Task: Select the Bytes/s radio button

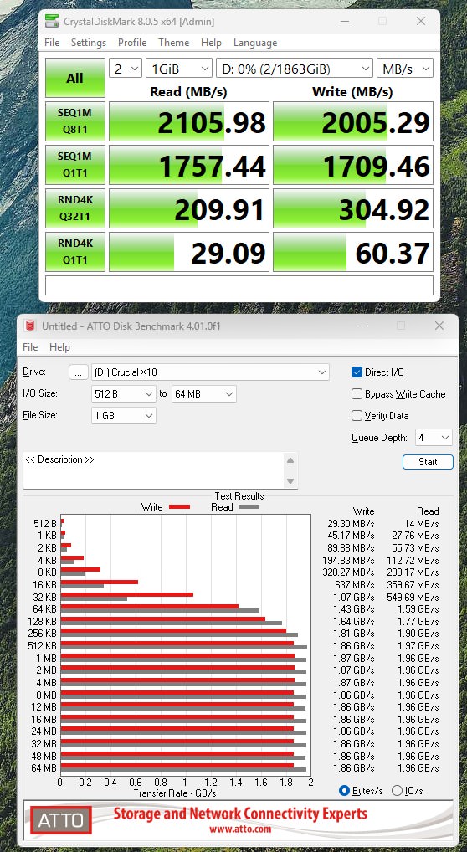Action: [x=344, y=791]
